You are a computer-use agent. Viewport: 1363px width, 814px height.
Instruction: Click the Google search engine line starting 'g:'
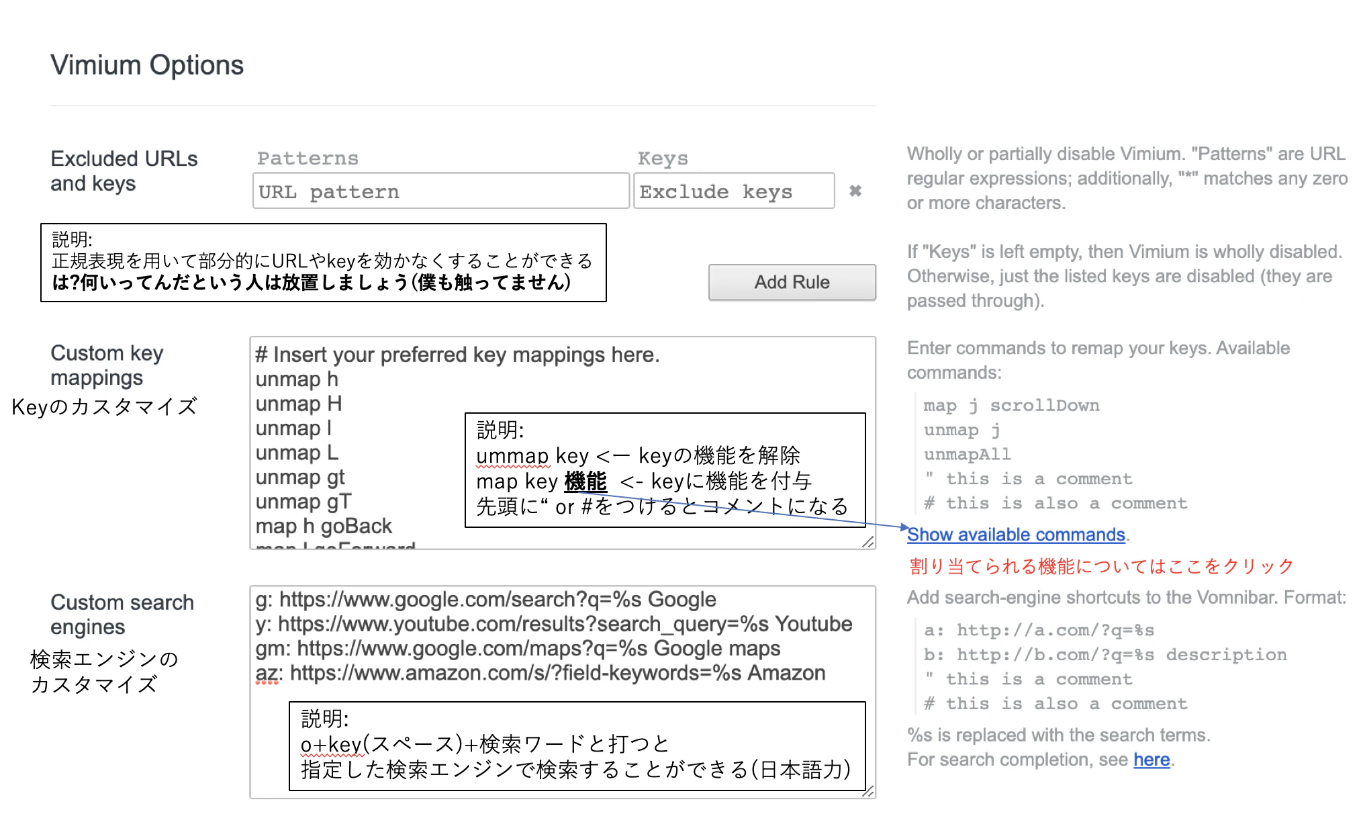(x=485, y=599)
